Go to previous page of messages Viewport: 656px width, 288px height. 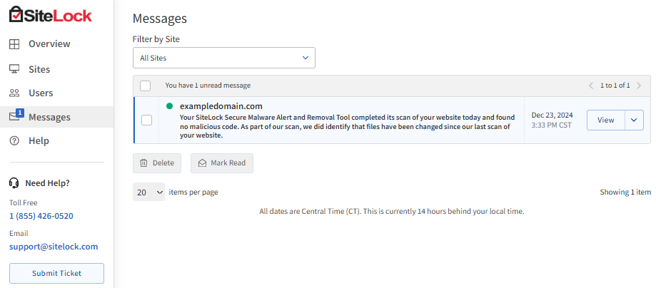[591, 86]
